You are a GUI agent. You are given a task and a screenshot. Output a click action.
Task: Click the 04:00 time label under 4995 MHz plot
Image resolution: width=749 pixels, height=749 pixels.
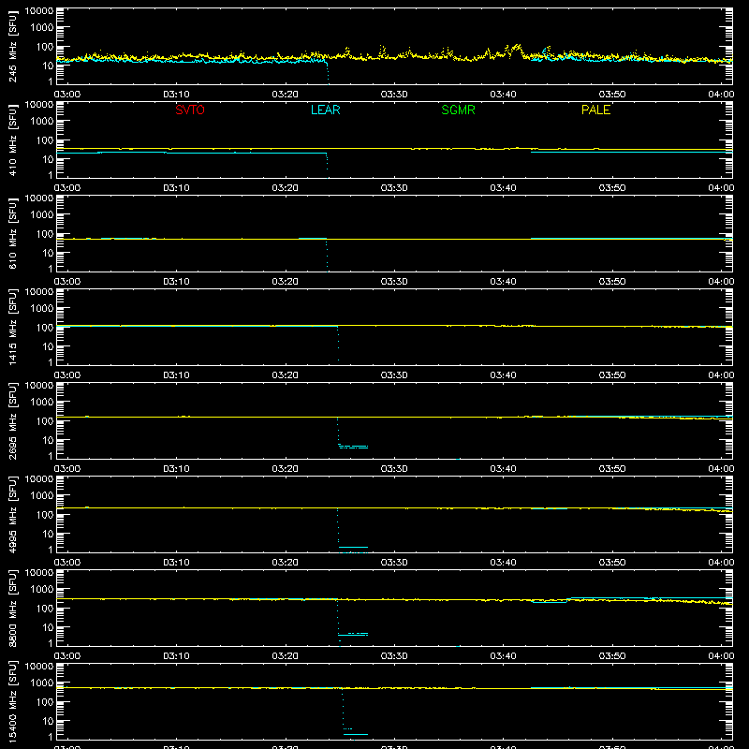pyautogui.click(x=721, y=563)
